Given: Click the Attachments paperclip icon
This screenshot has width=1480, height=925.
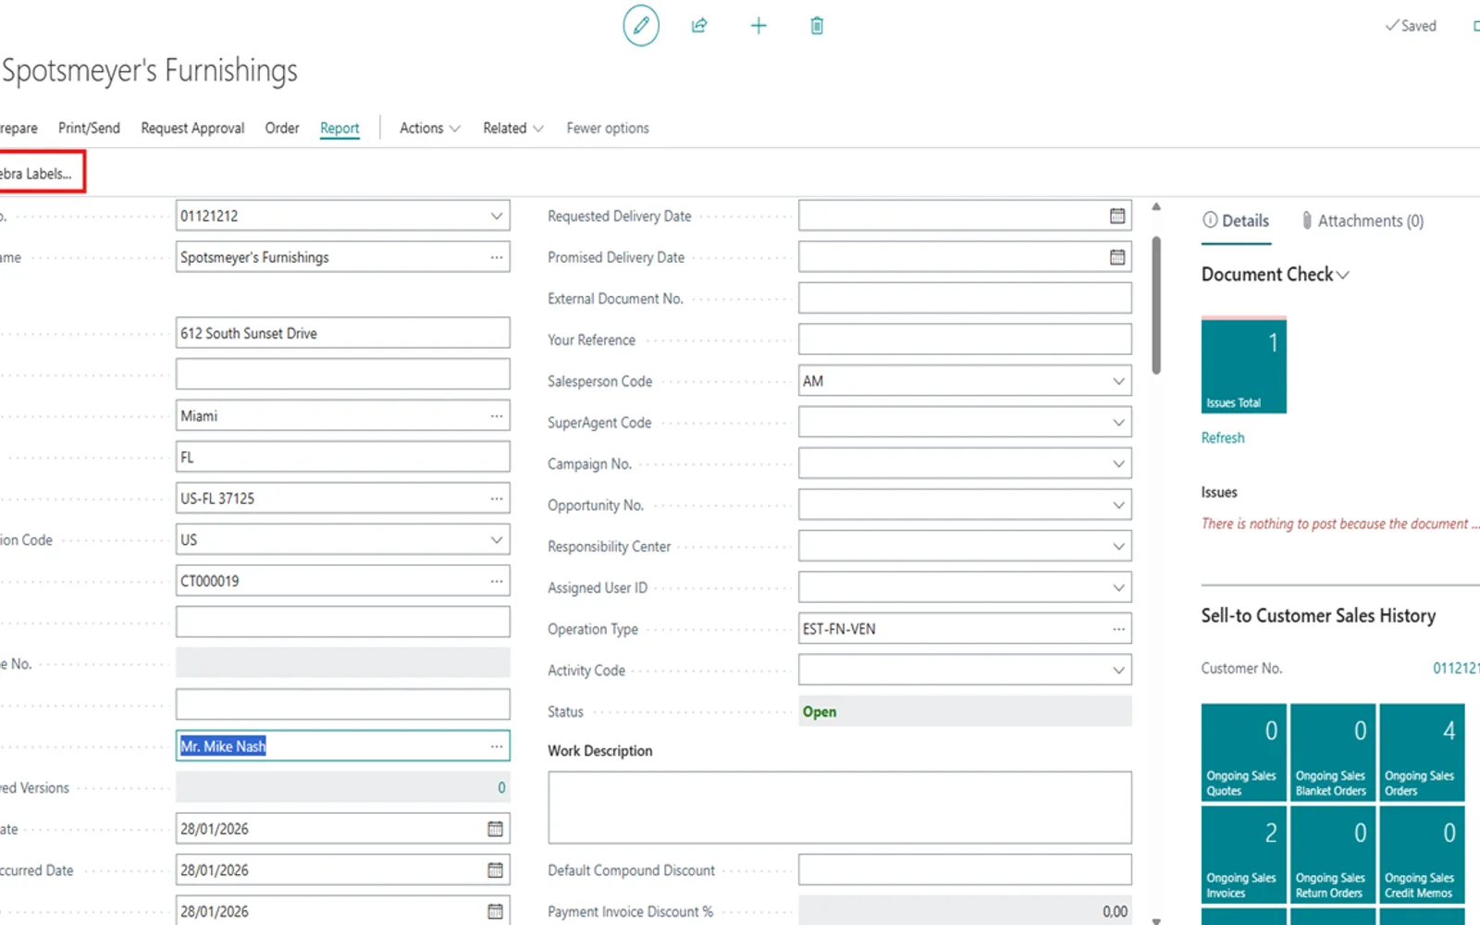Looking at the screenshot, I should (x=1306, y=220).
